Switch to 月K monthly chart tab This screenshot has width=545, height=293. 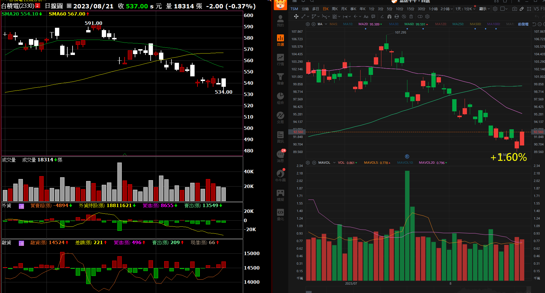pyautogui.click(x=344, y=9)
